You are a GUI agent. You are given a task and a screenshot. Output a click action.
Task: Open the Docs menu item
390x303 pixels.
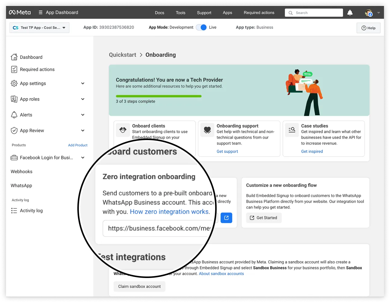coord(159,13)
